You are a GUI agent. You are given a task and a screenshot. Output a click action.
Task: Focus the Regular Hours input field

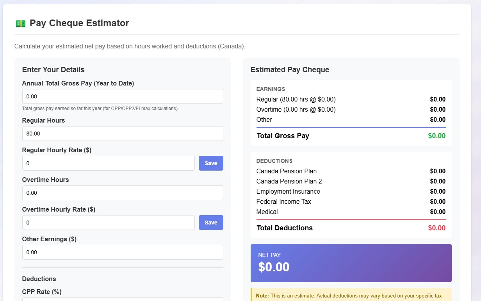pos(123,134)
